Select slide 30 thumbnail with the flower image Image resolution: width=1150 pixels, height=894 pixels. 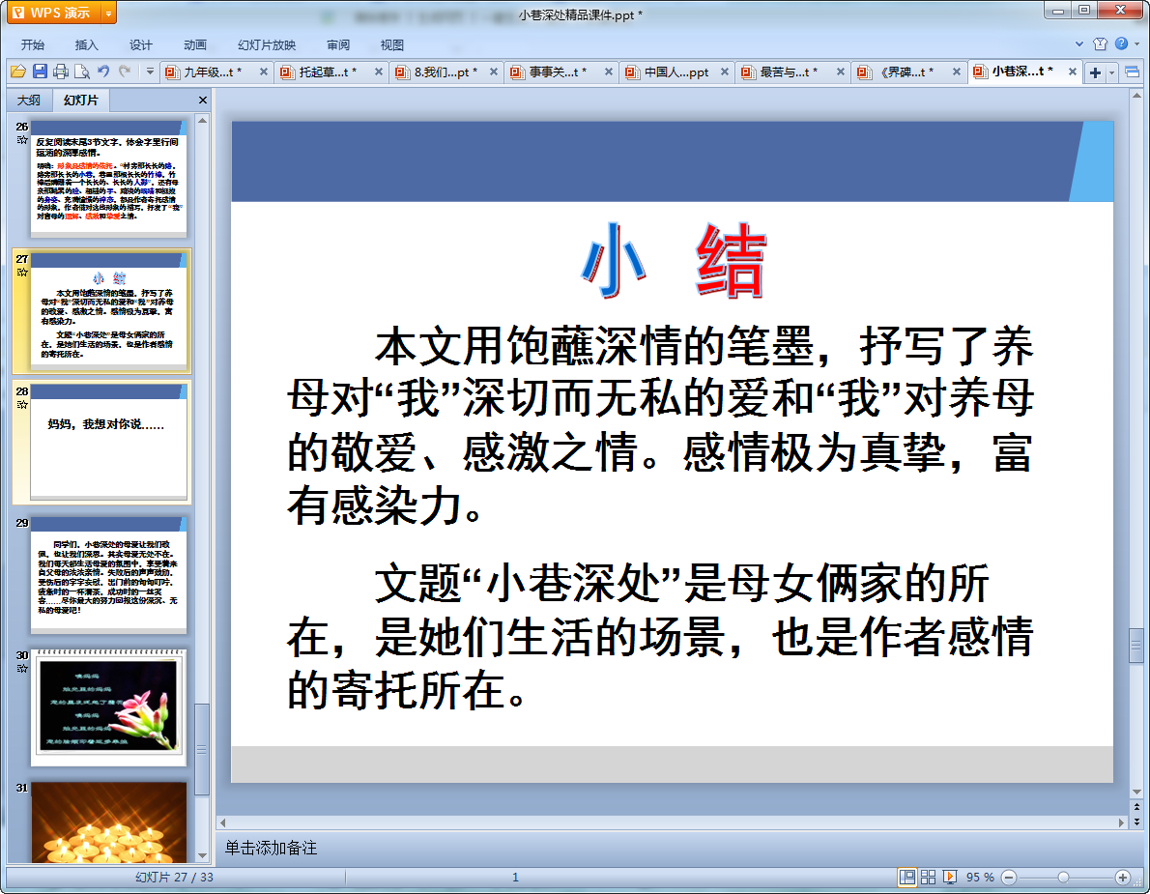point(108,707)
